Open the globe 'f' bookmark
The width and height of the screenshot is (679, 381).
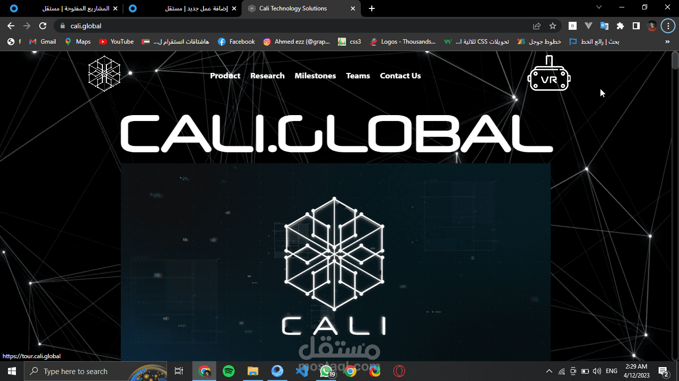tap(14, 42)
